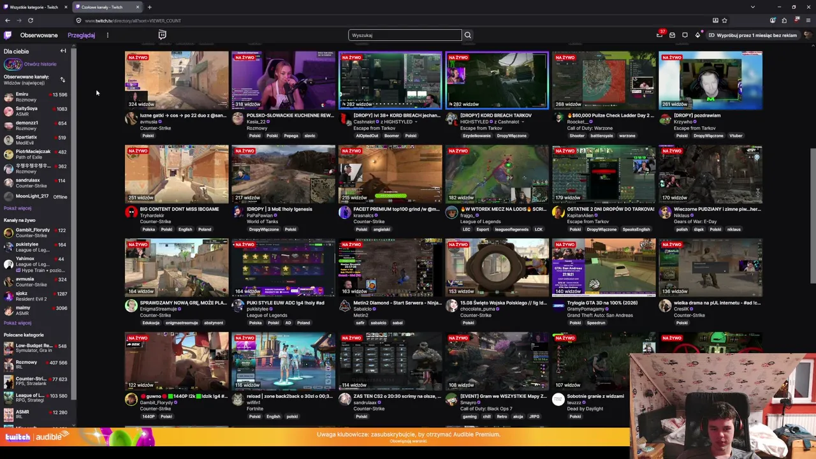Click the magnifier search button
The image size is (816, 459).
pyautogui.click(x=467, y=35)
